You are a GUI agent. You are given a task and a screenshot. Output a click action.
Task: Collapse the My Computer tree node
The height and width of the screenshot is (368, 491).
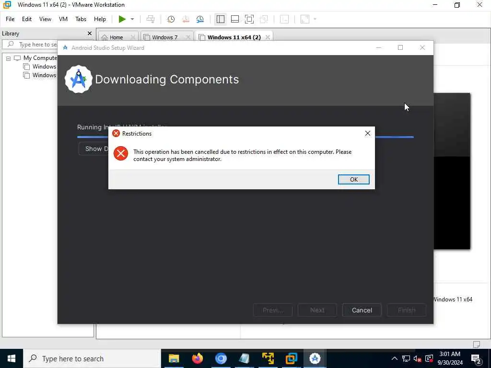pyautogui.click(x=9, y=58)
